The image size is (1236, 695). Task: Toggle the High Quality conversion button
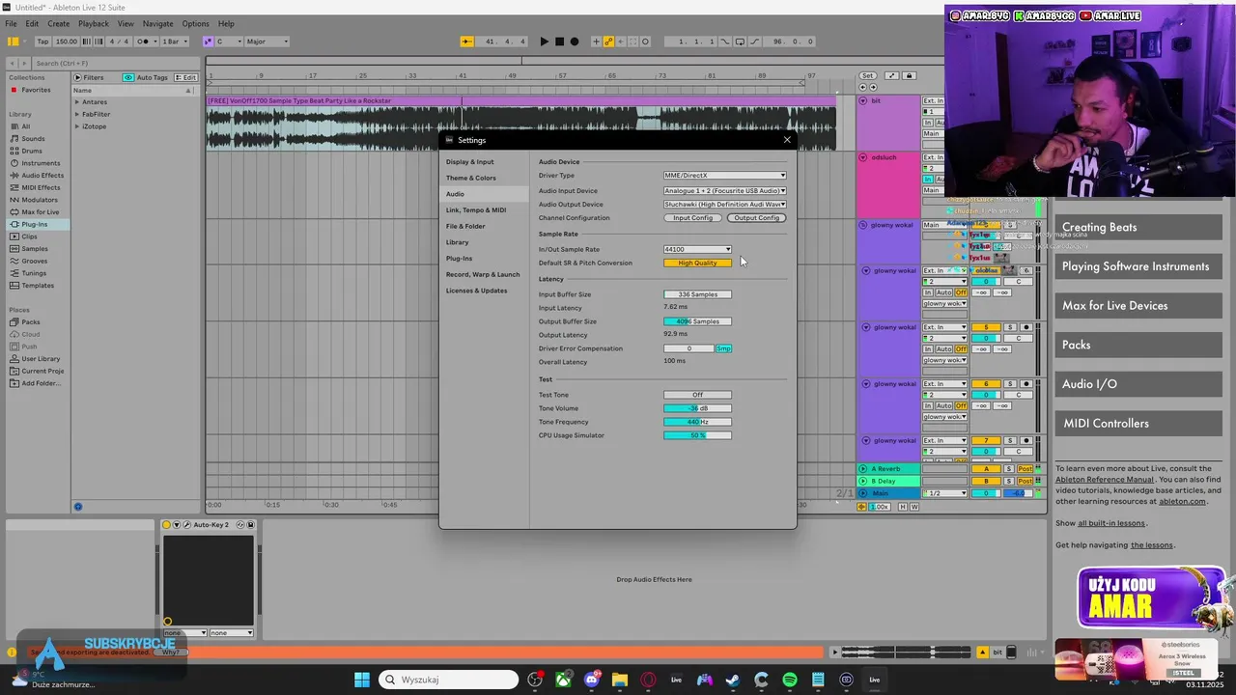coord(697,263)
